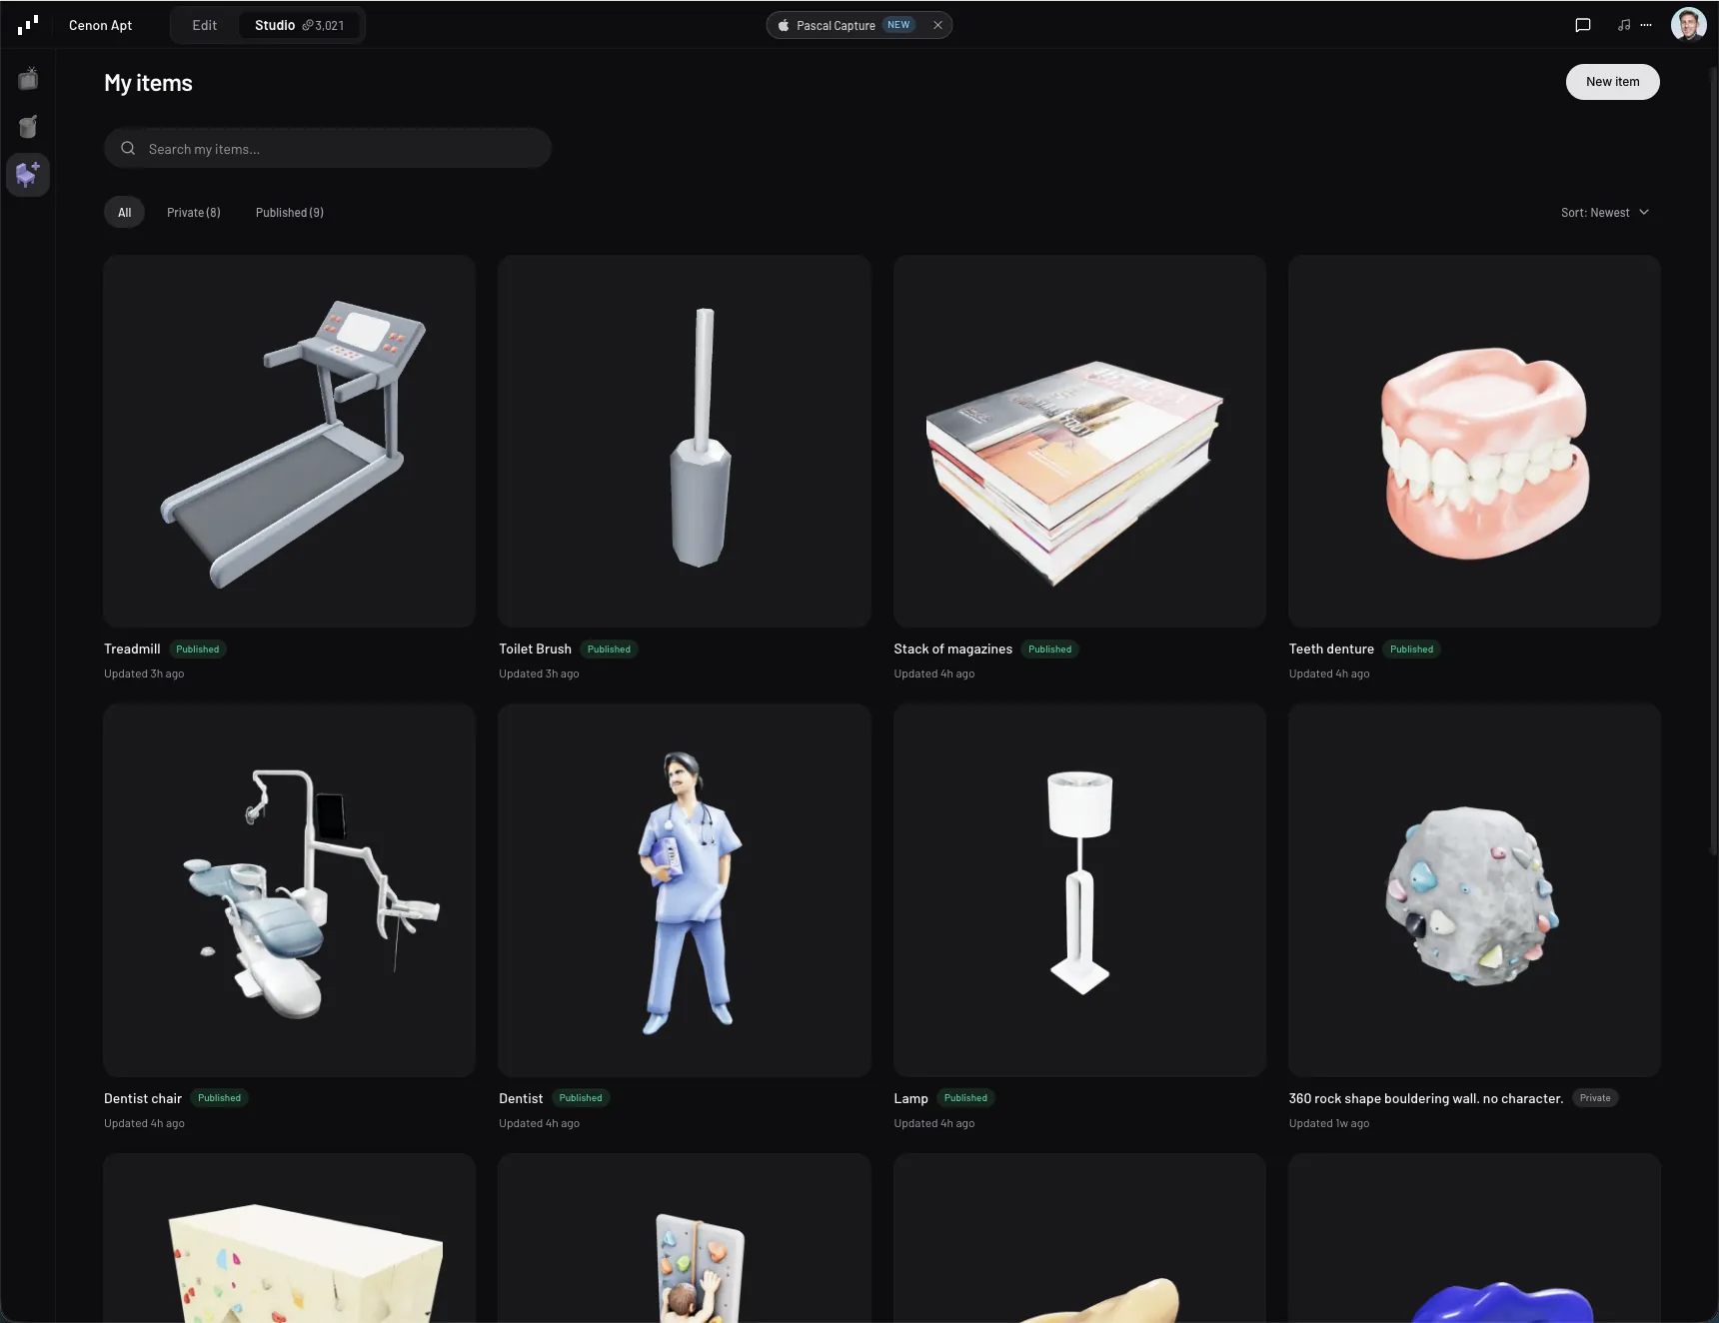The height and width of the screenshot is (1323, 1719).
Task: Click the NEW badge on Pascal Capture
Action: [x=898, y=25]
